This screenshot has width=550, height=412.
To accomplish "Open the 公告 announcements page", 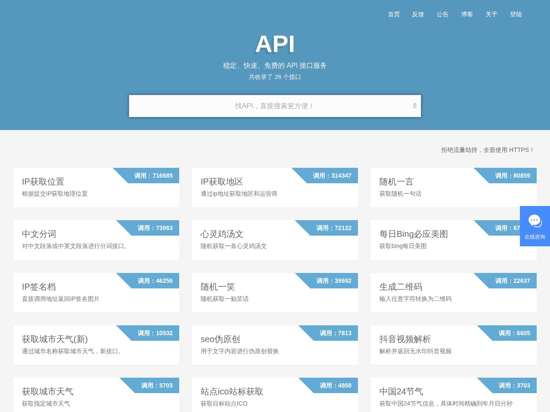I will click(x=443, y=15).
